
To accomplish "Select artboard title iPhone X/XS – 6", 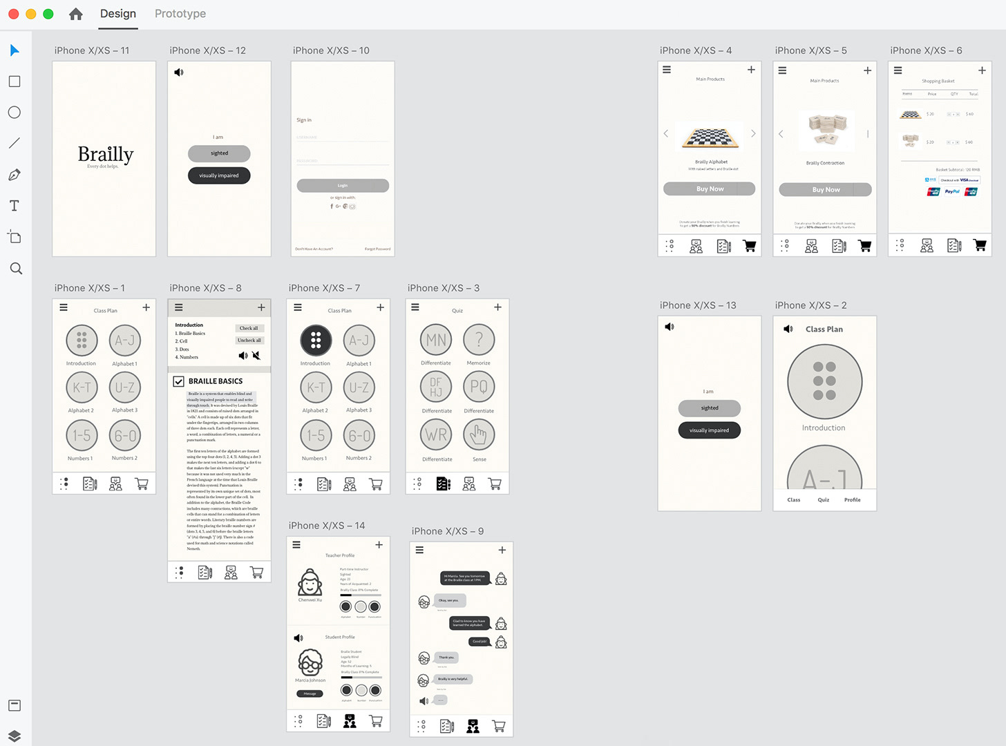I will [926, 50].
